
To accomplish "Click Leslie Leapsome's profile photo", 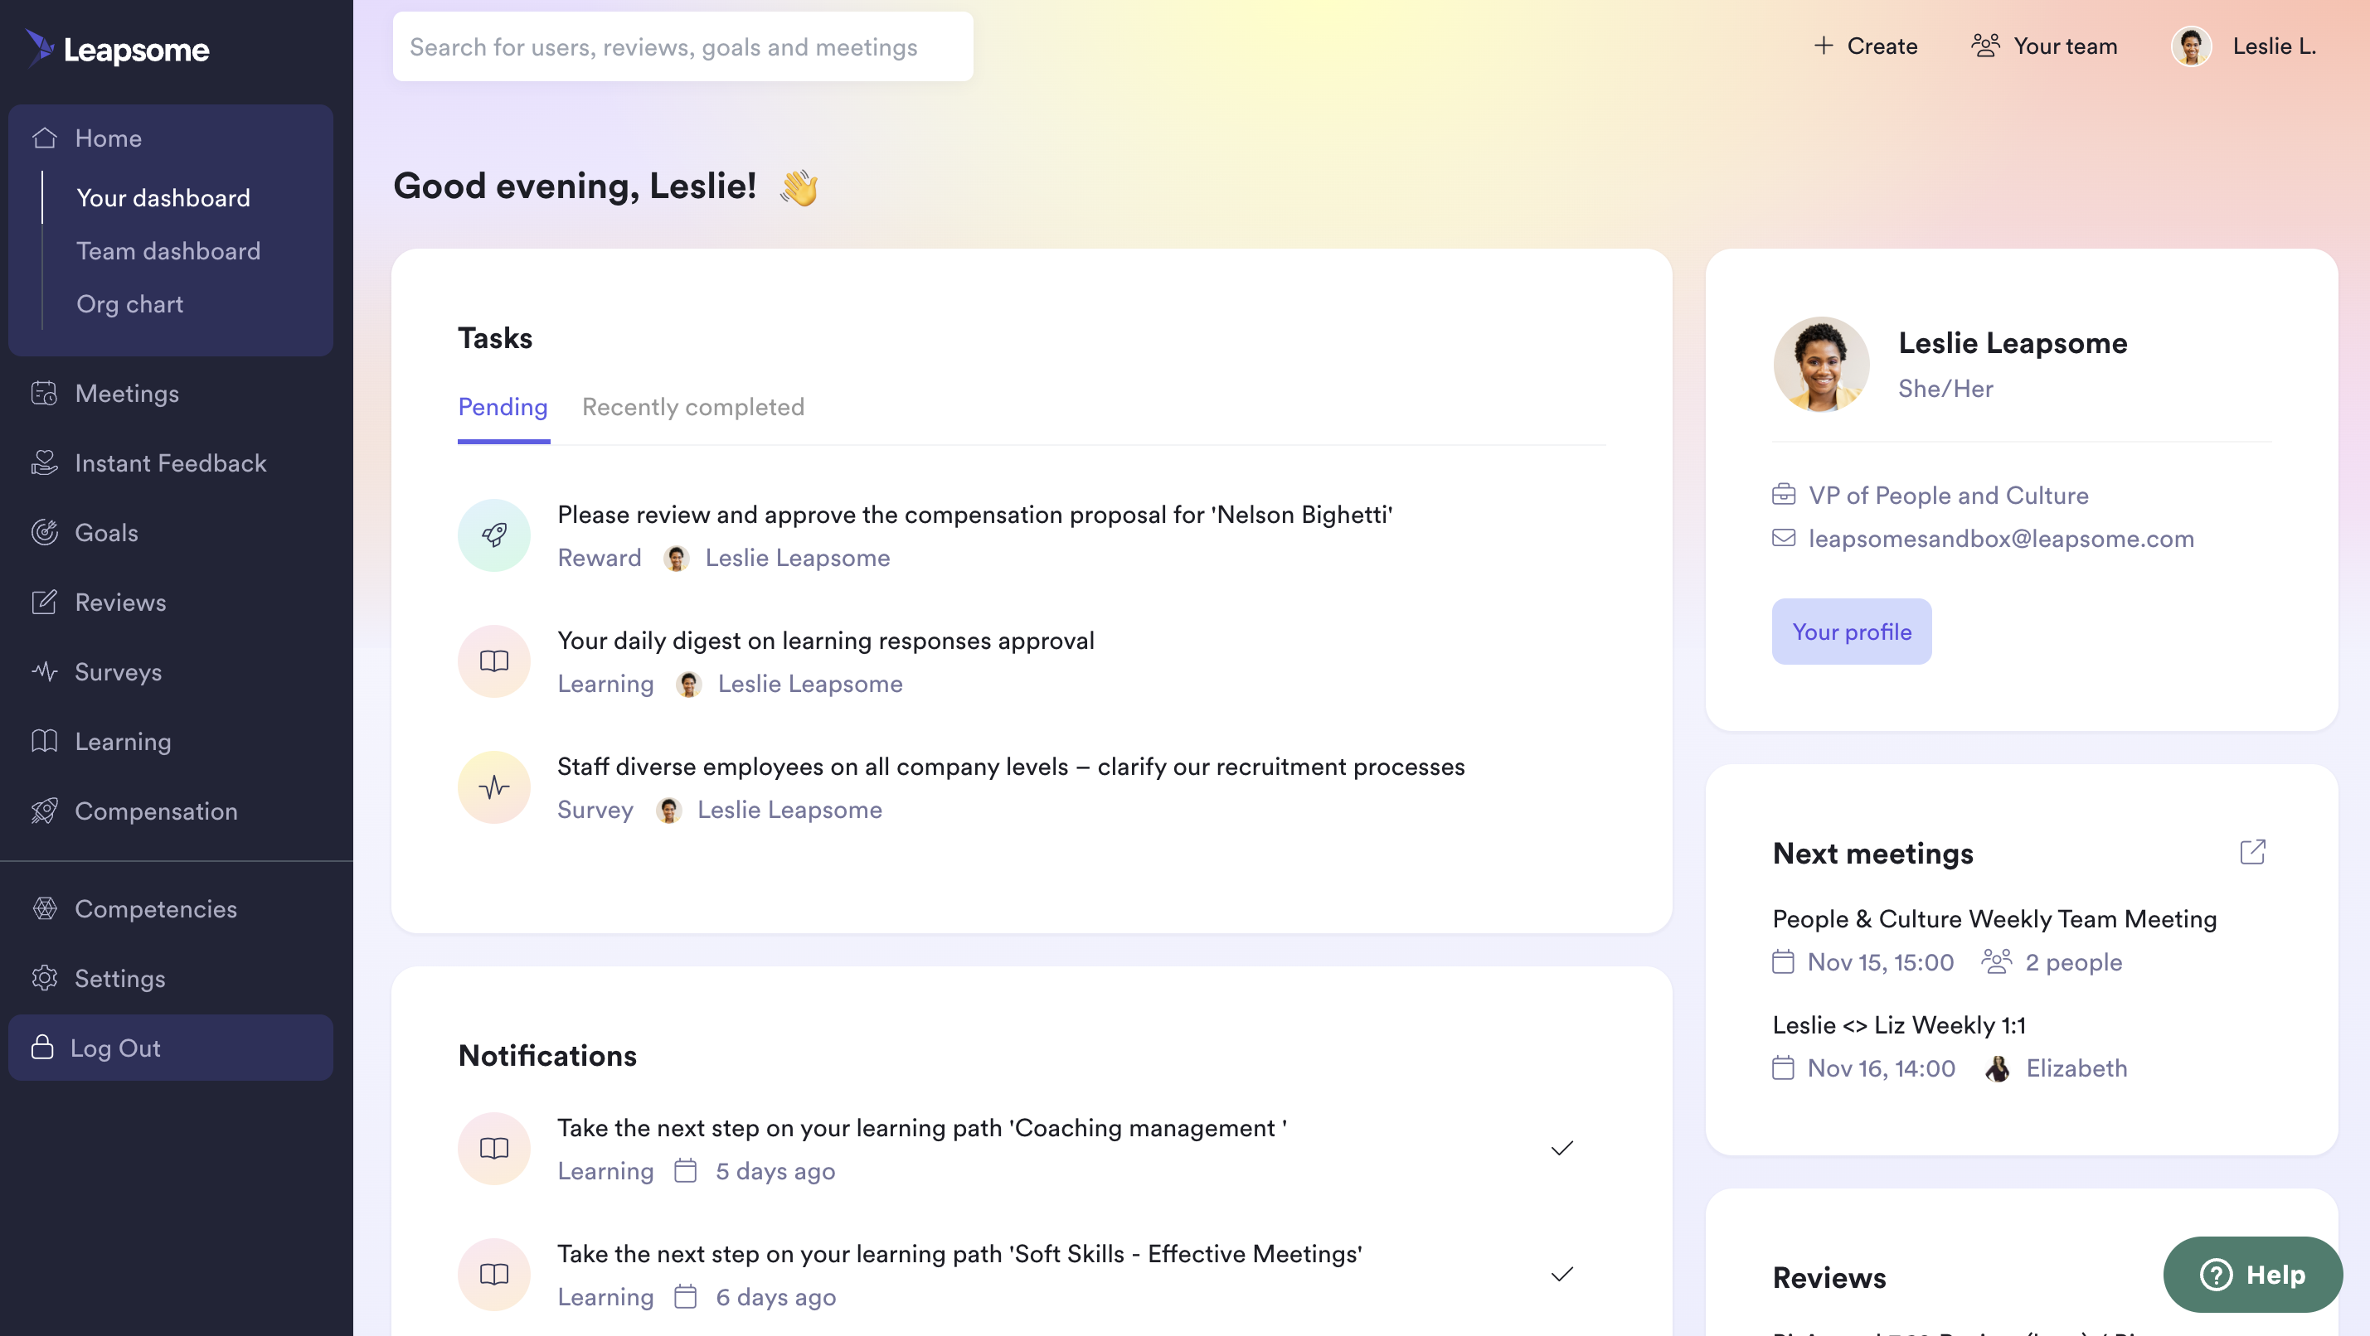I will (1821, 364).
